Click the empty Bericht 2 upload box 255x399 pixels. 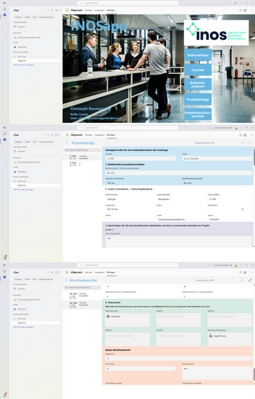click(x=230, y=320)
